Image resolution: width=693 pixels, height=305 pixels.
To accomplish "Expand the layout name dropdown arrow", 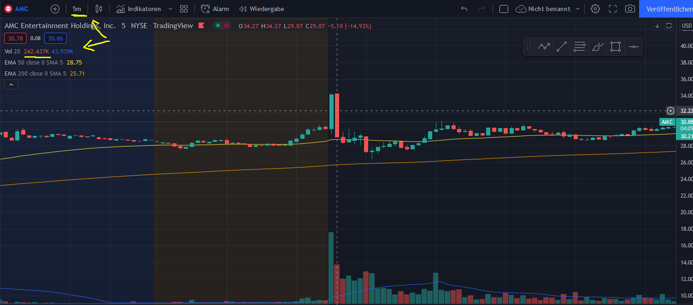I will (577, 9).
